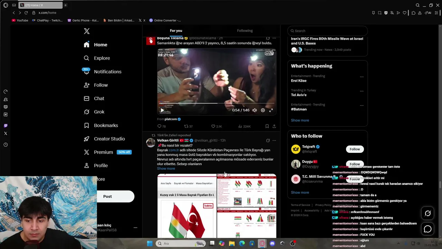Reply to Boşuna Tıklama post (78)
Viewport: 442px width, 249px height.
[x=162, y=127]
